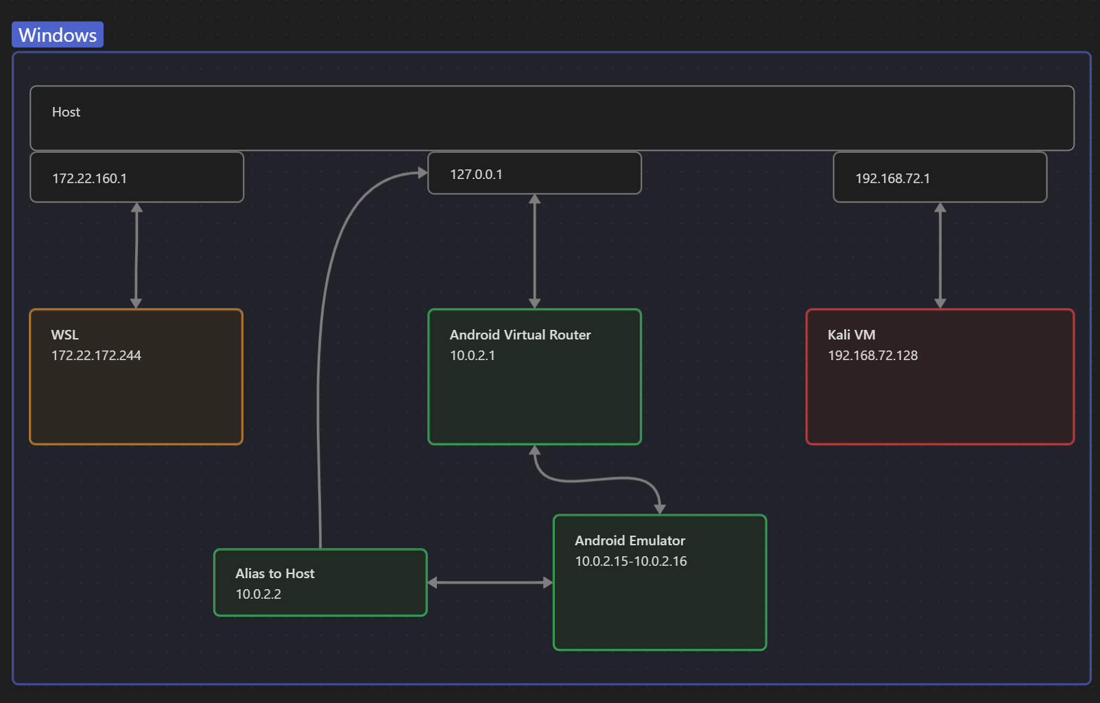Select the orange WSL card title

(x=65, y=335)
